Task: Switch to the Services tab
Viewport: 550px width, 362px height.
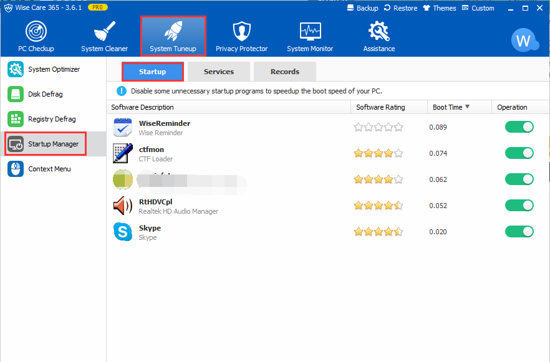Action: [219, 72]
